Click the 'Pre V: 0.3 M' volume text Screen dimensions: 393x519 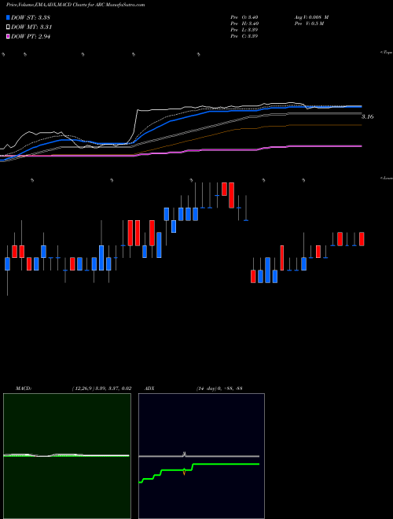tap(308, 24)
